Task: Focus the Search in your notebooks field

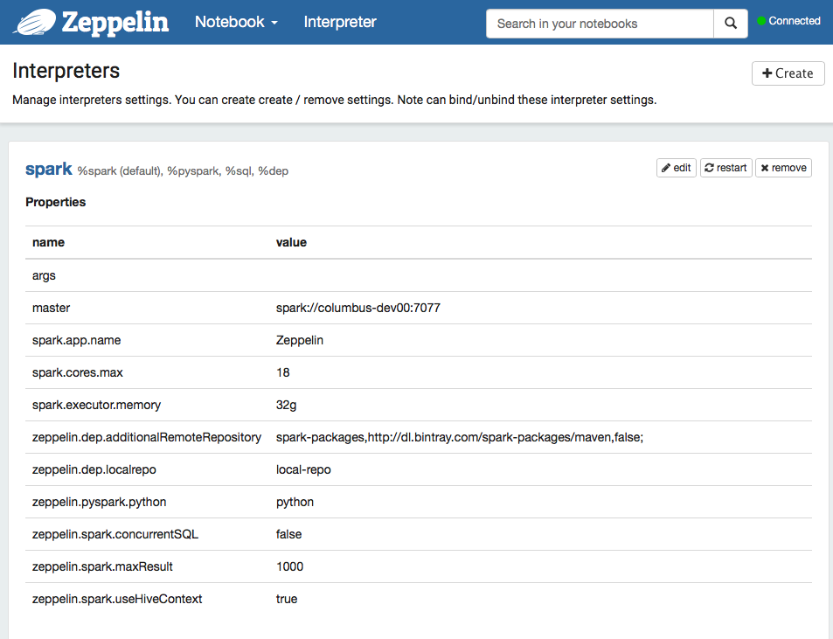Action: click(x=600, y=24)
